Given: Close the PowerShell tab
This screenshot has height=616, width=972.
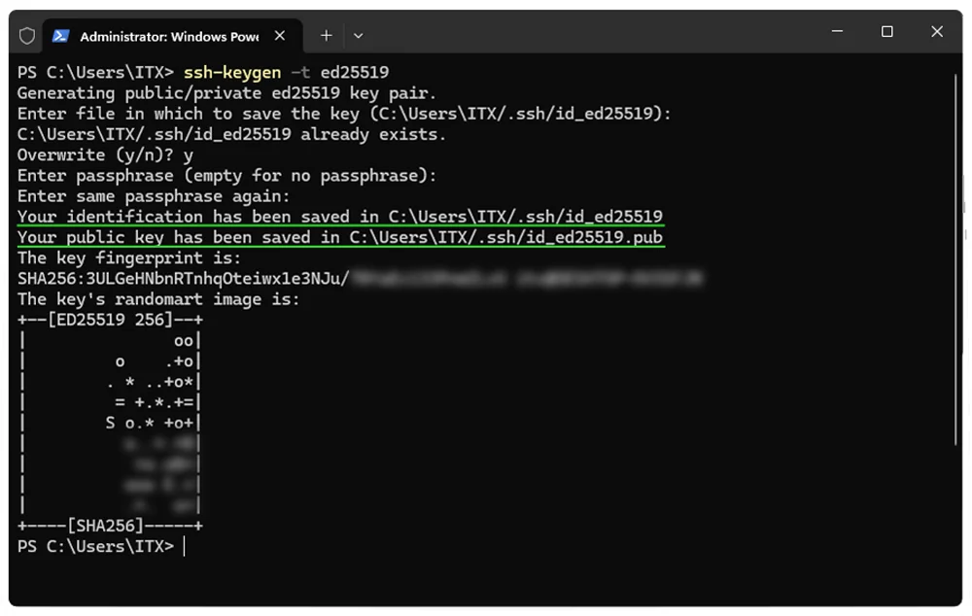Looking at the screenshot, I should pos(280,36).
